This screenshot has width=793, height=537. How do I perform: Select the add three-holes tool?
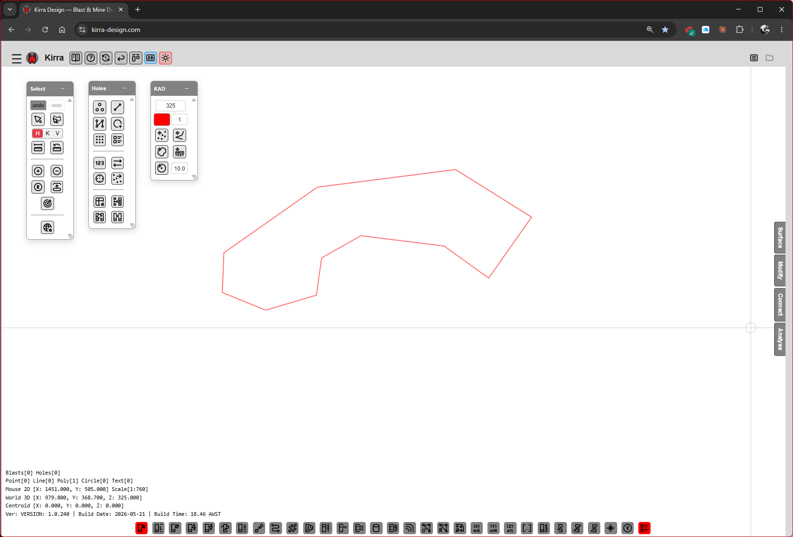[x=100, y=108]
